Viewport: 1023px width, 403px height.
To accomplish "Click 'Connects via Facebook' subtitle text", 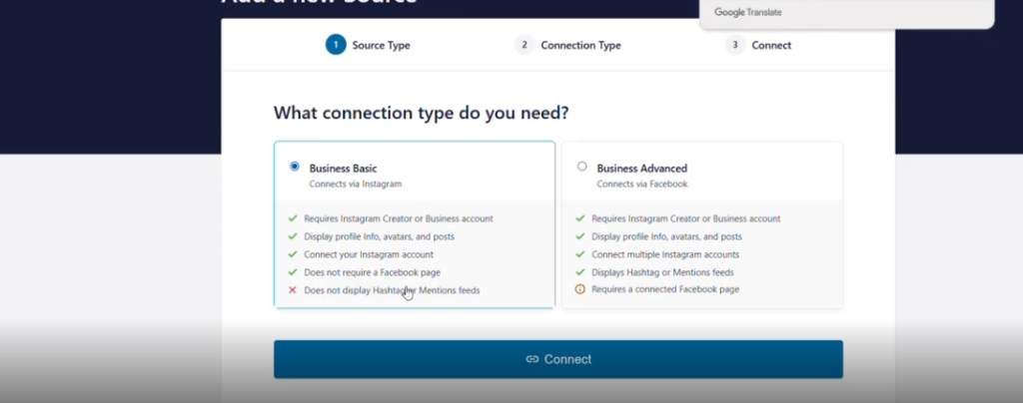I will pos(641,185).
